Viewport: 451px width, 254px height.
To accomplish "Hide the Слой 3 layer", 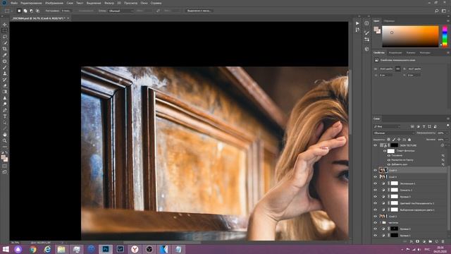I will pyautogui.click(x=375, y=177).
